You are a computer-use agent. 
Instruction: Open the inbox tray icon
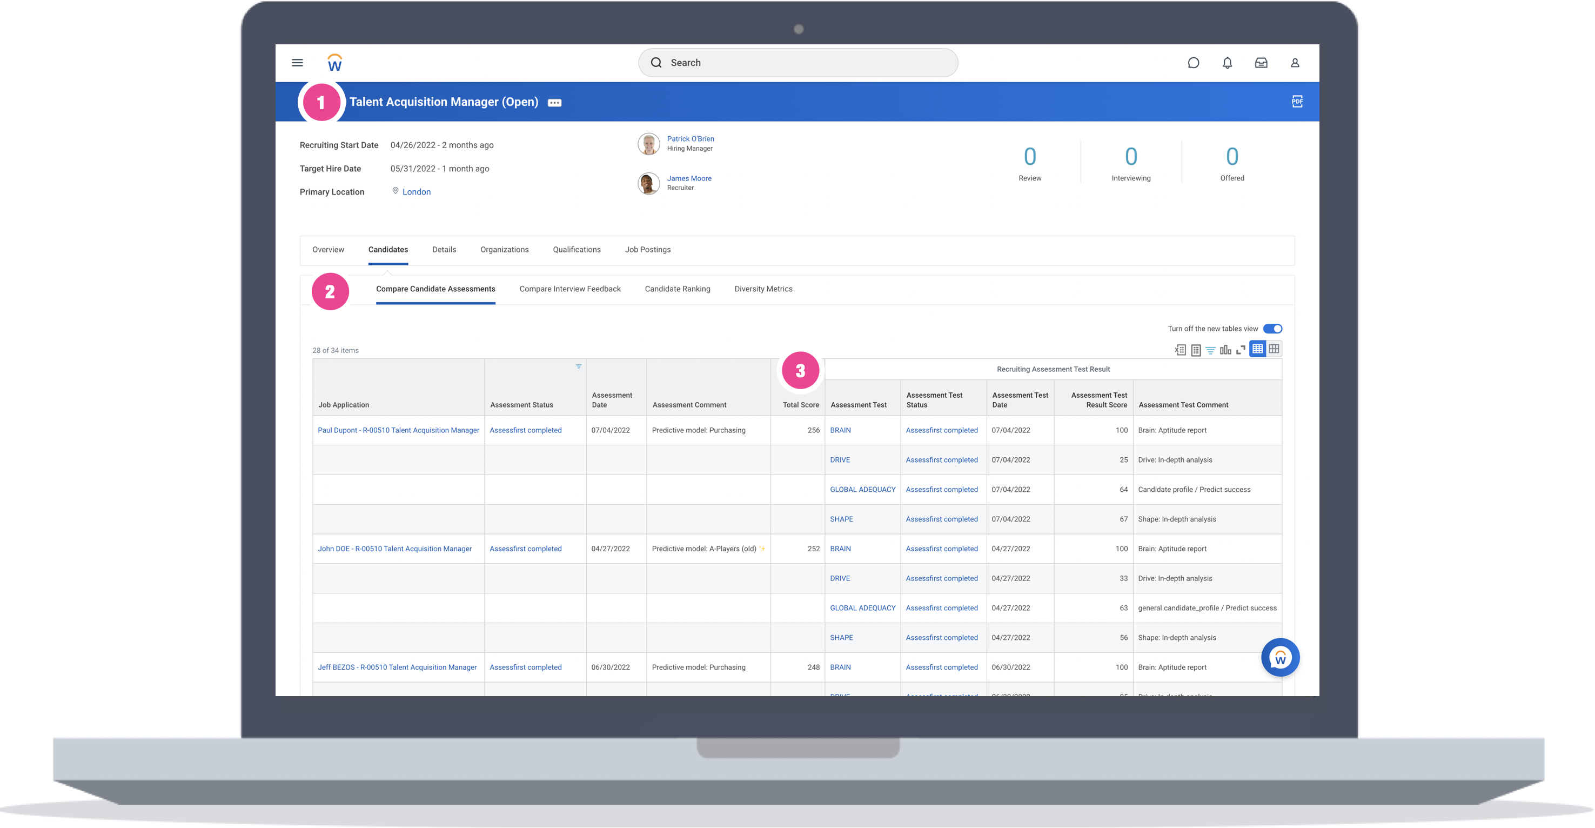tap(1261, 63)
